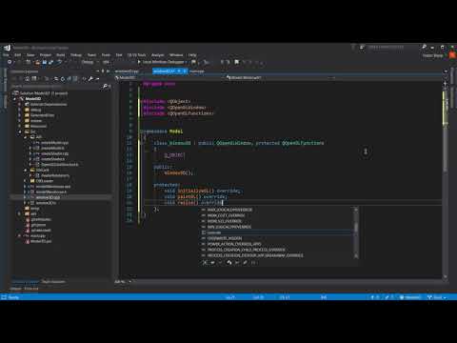
Task: Expand the debug folder
Action: tap(20, 110)
